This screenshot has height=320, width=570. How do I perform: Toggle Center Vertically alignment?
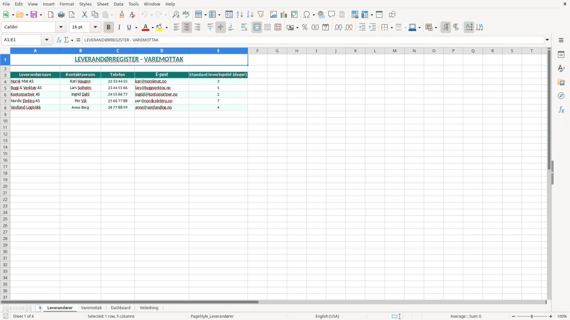click(220, 27)
